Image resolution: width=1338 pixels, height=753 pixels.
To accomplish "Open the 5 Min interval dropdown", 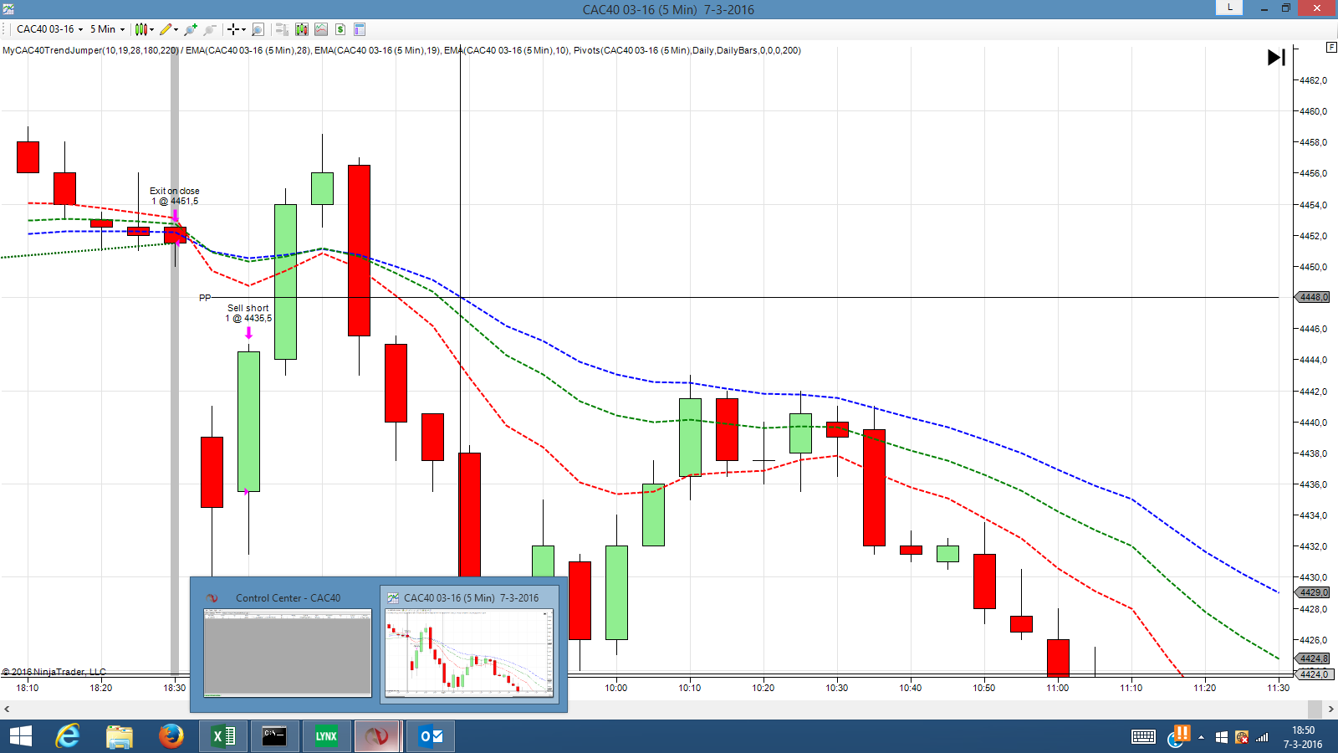I will (107, 29).
